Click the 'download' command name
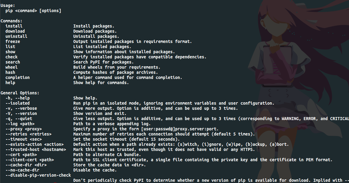 pos(15,31)
